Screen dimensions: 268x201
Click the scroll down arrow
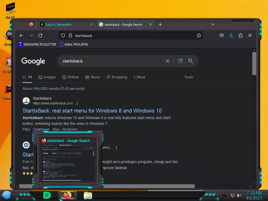click(254, 182)
